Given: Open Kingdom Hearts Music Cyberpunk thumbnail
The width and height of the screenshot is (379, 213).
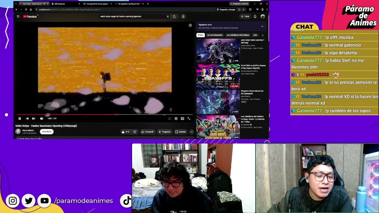Looking at the screenshot, I should (218, 102).
